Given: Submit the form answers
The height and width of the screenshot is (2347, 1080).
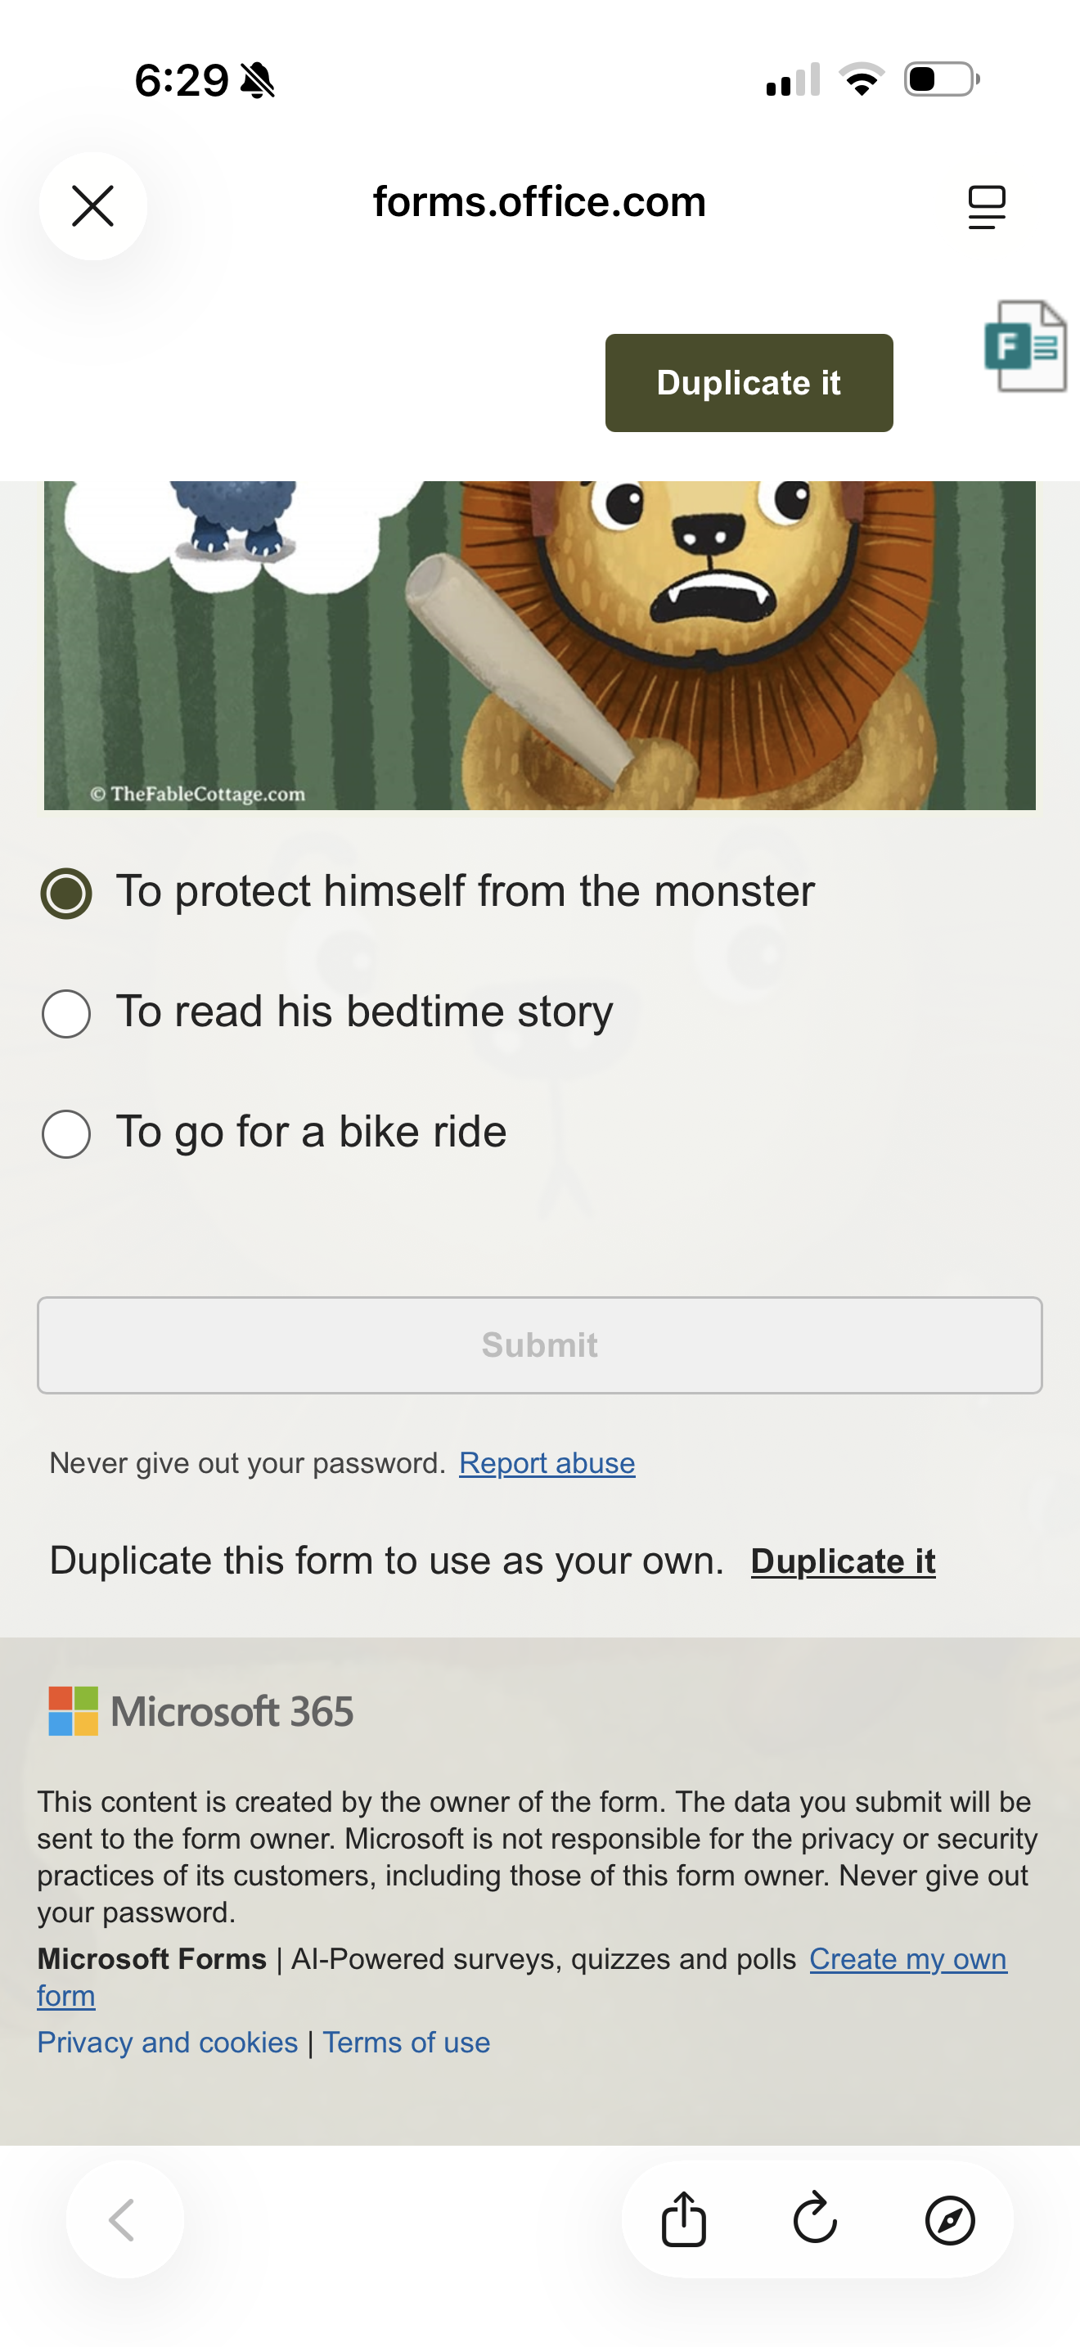Looking at the screenshot, I should 540,1345.
